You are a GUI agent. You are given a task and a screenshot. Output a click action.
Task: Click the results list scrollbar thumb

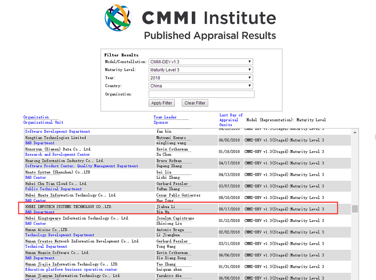[x=355, y=209]
